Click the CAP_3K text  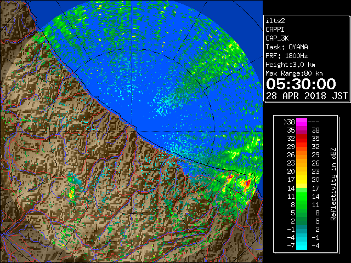(277, 38)
